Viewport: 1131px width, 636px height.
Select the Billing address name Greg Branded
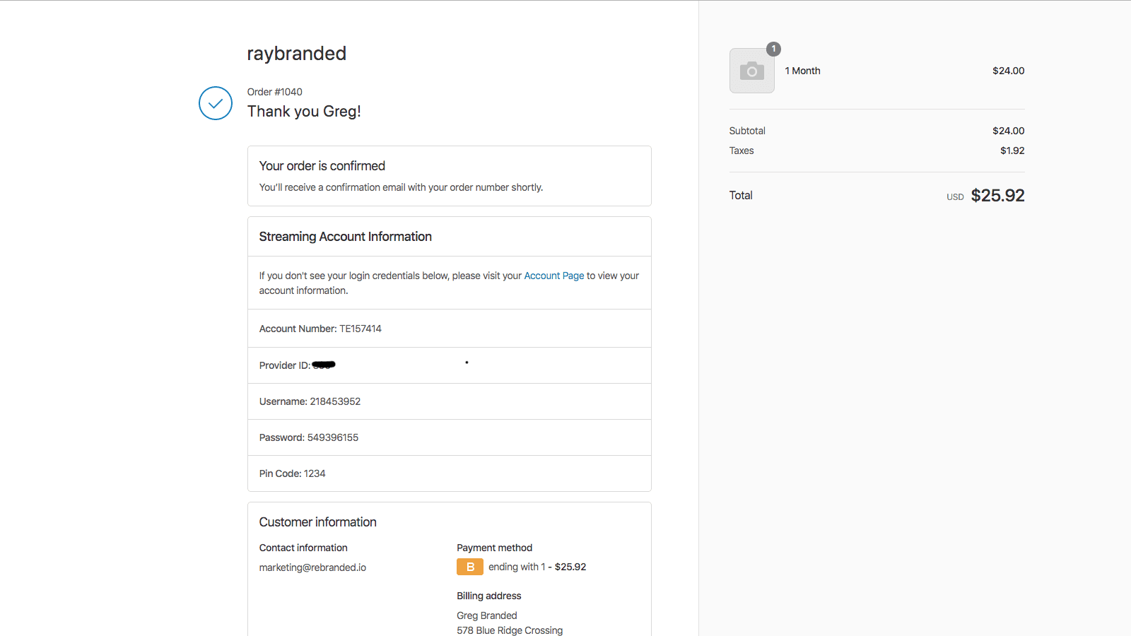(x=486, y=615)
